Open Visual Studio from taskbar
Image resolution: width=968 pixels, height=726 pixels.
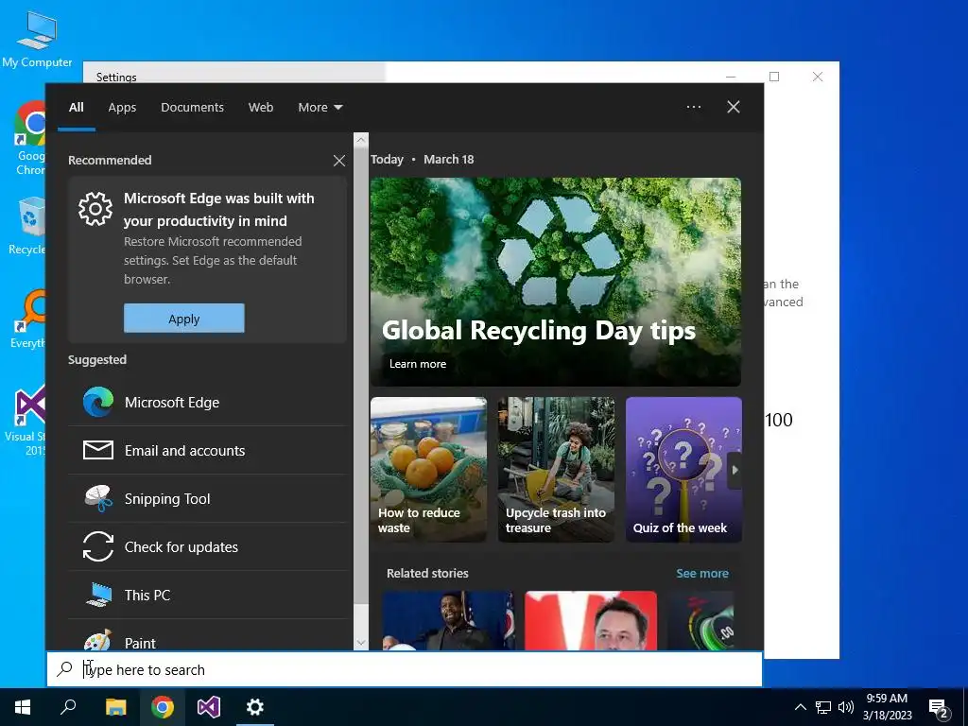click(x=209, y=707)
